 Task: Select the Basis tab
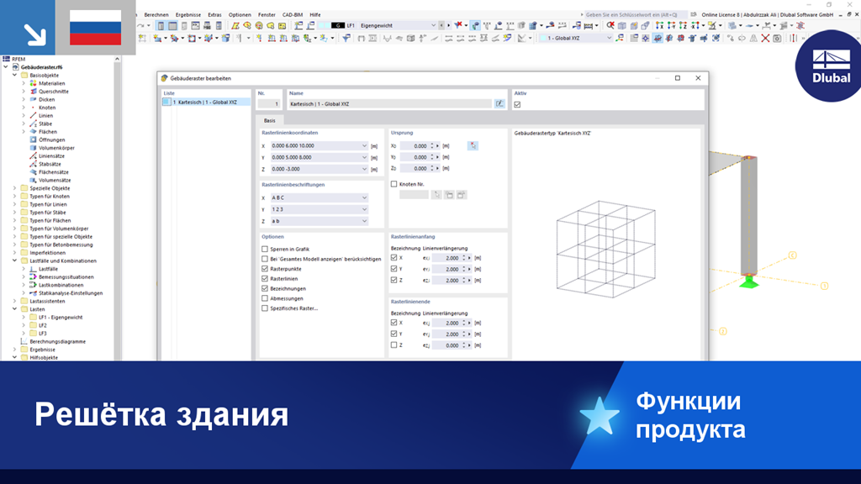point(270,121)
